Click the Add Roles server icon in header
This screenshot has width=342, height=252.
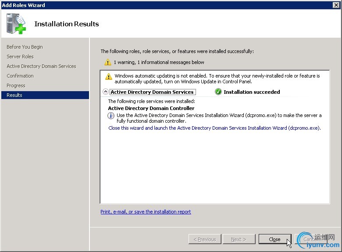pos(16,24)
